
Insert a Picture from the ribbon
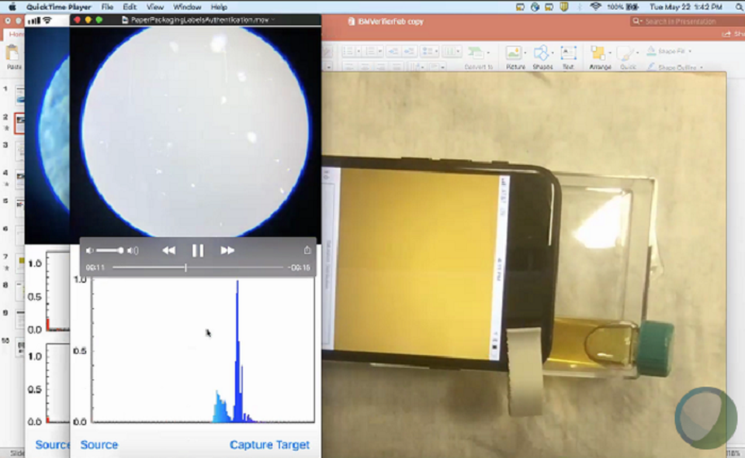(513, 53)
